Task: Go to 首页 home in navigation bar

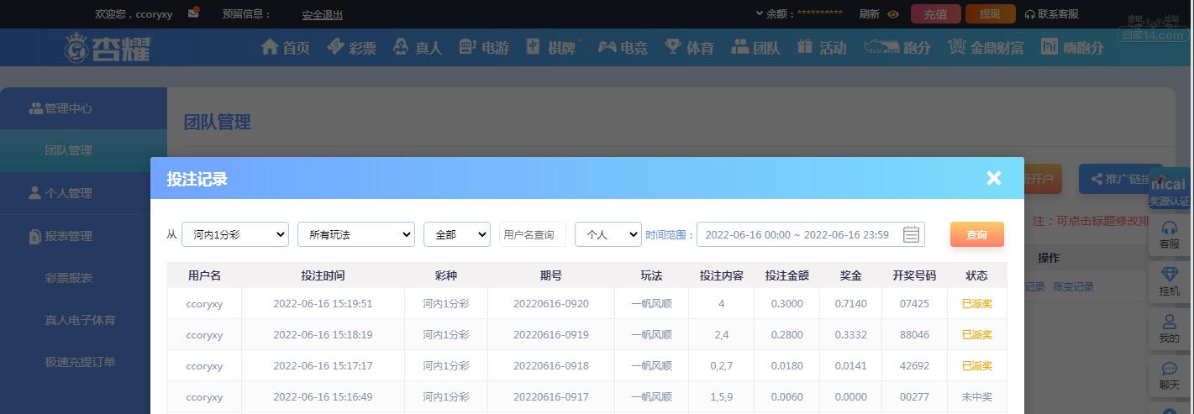Action: coord(286,48)
